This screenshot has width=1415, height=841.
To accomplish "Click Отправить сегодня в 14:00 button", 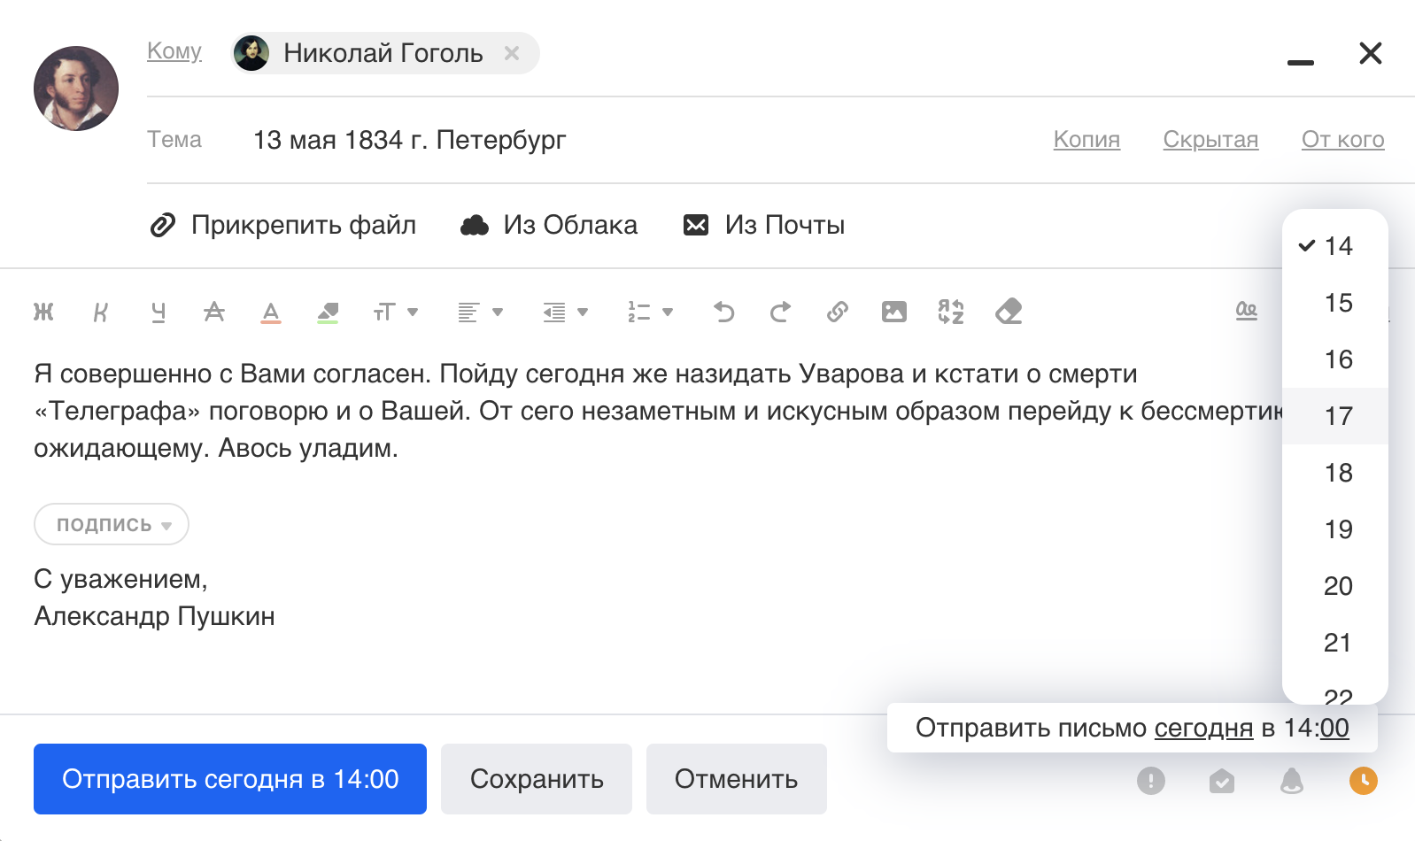I will (230, 779).
